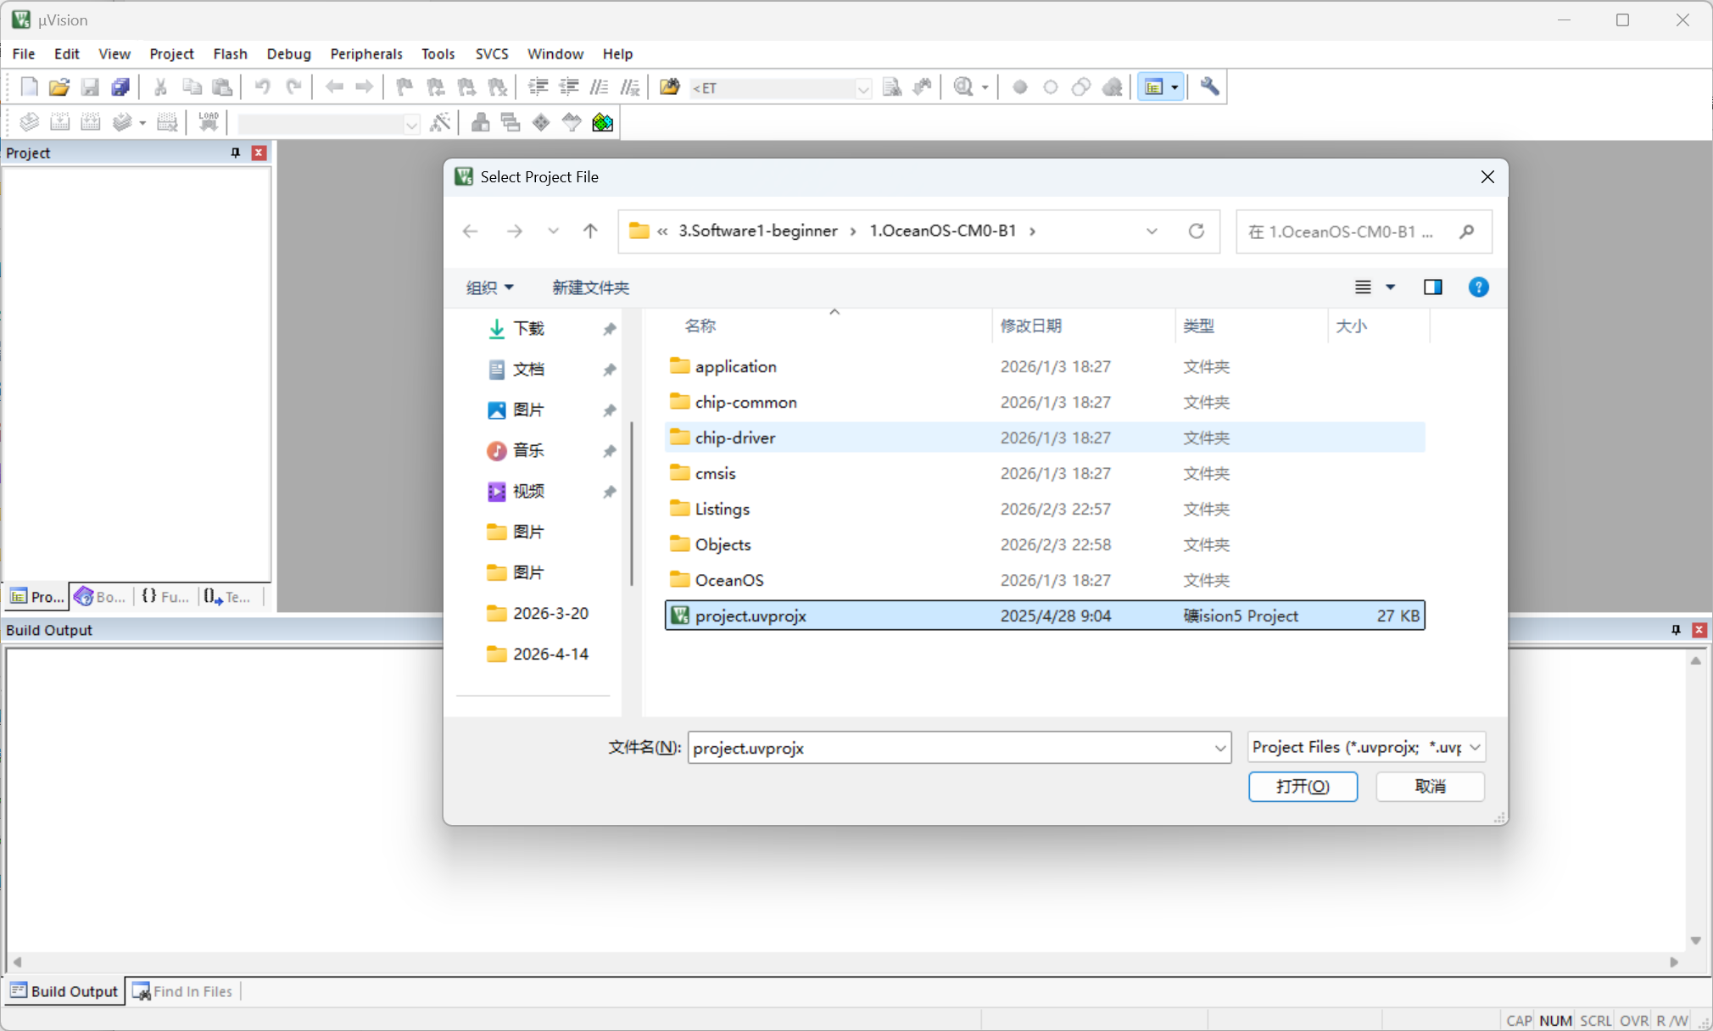Select the project.uvprojx file
Viewport: 1713px width, 1031px height.
pyautogui.click(x=1045, y=616)
